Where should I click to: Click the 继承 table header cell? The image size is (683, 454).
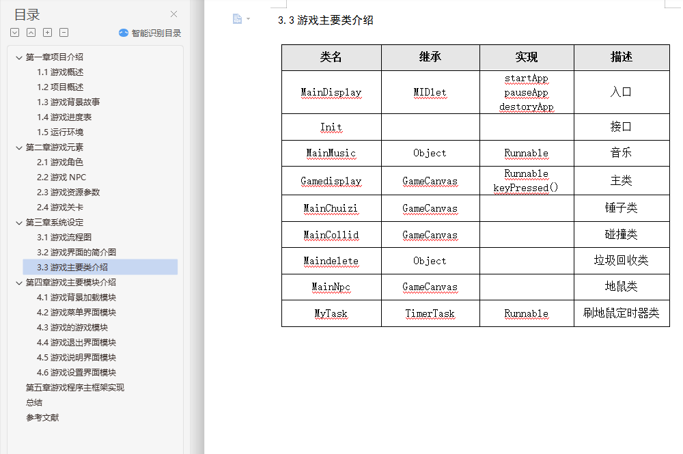click(x=430, y=57)
